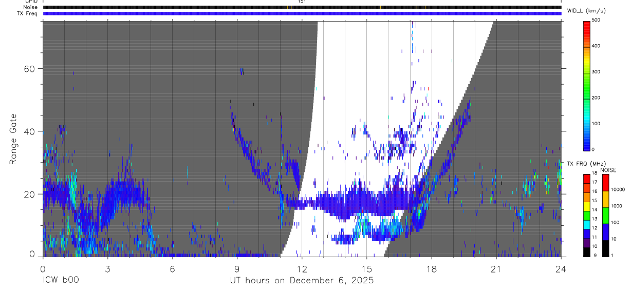Click the x-axis tick label '12'
The image size is (631, 291).
tap(302, 268)
